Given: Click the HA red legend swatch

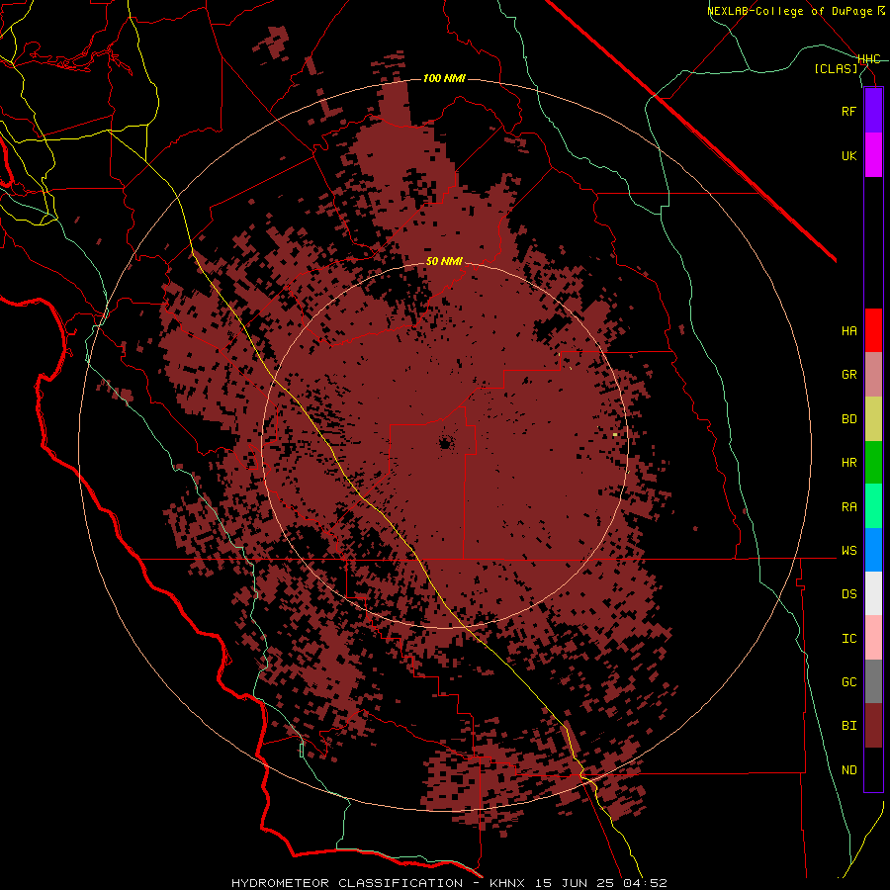Looking at the screenshot, I should point(873,330).
